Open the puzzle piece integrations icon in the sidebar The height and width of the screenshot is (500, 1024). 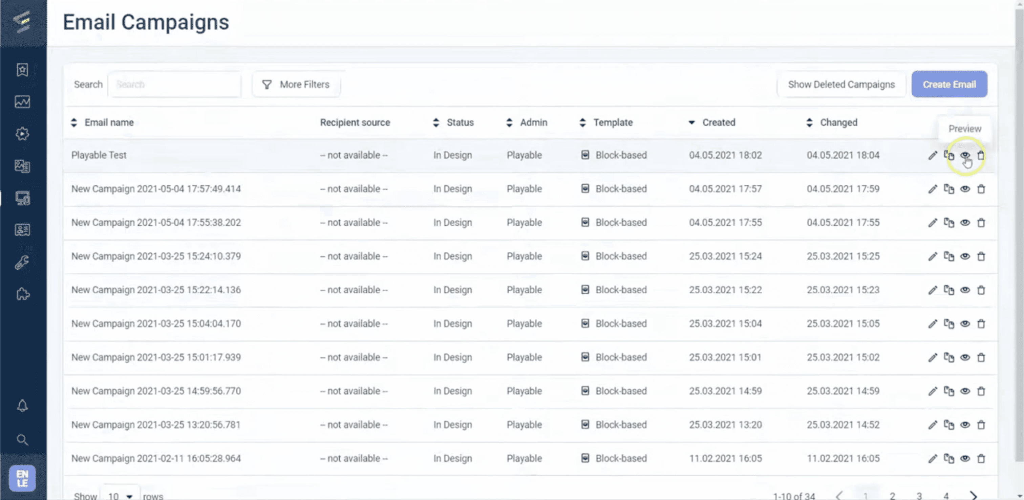click(22, 294)
